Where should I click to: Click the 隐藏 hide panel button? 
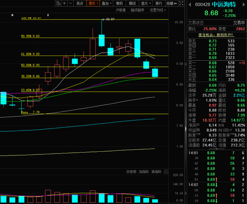point(172,3)
